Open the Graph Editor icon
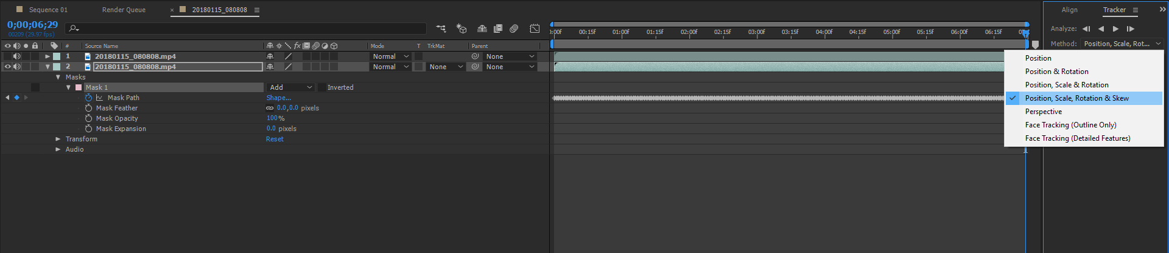1169x253 pixels. click(x=535, y=29)
